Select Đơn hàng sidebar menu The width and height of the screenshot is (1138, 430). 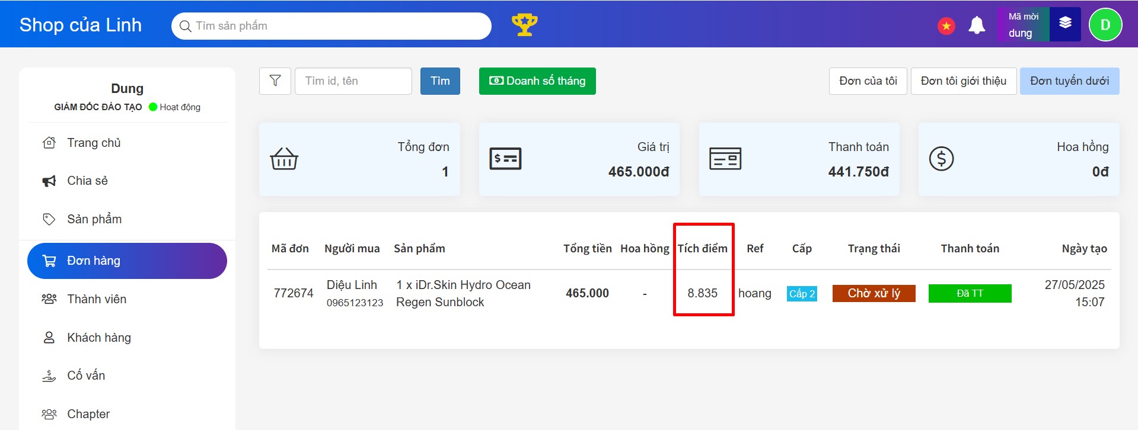[x=127, y=261]
